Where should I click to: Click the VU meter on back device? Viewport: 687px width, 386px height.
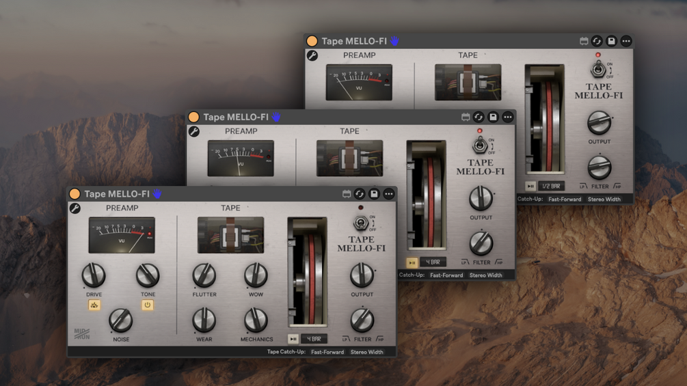click(x=359, y=82)
